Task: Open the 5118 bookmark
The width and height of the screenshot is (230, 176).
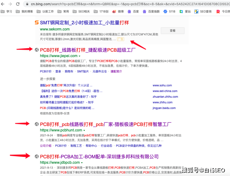Action: [x=170, y=11]
